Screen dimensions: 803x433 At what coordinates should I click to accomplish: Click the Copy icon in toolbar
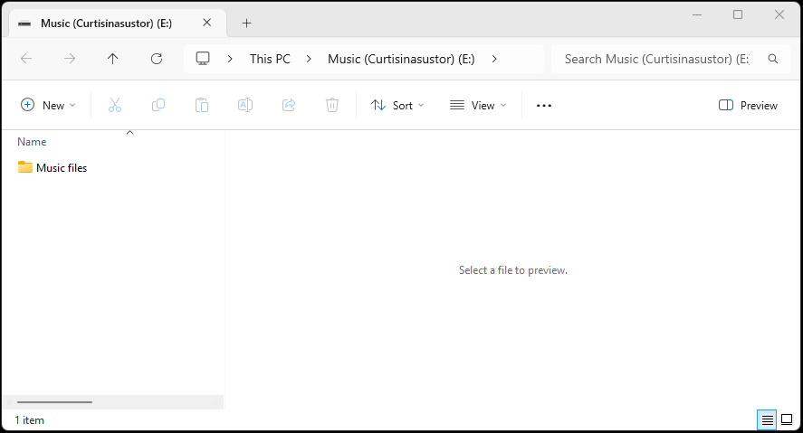click(x=158, y=106)
